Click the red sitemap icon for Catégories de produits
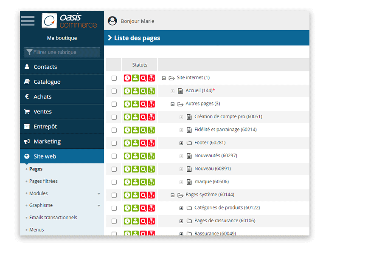Viewport: 382px width, 255px height. [151, 208]
